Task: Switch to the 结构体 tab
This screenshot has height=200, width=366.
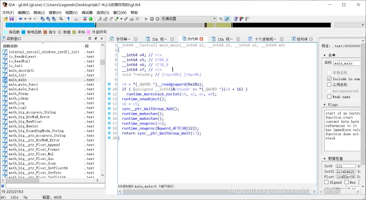Action: click(302, 39)
